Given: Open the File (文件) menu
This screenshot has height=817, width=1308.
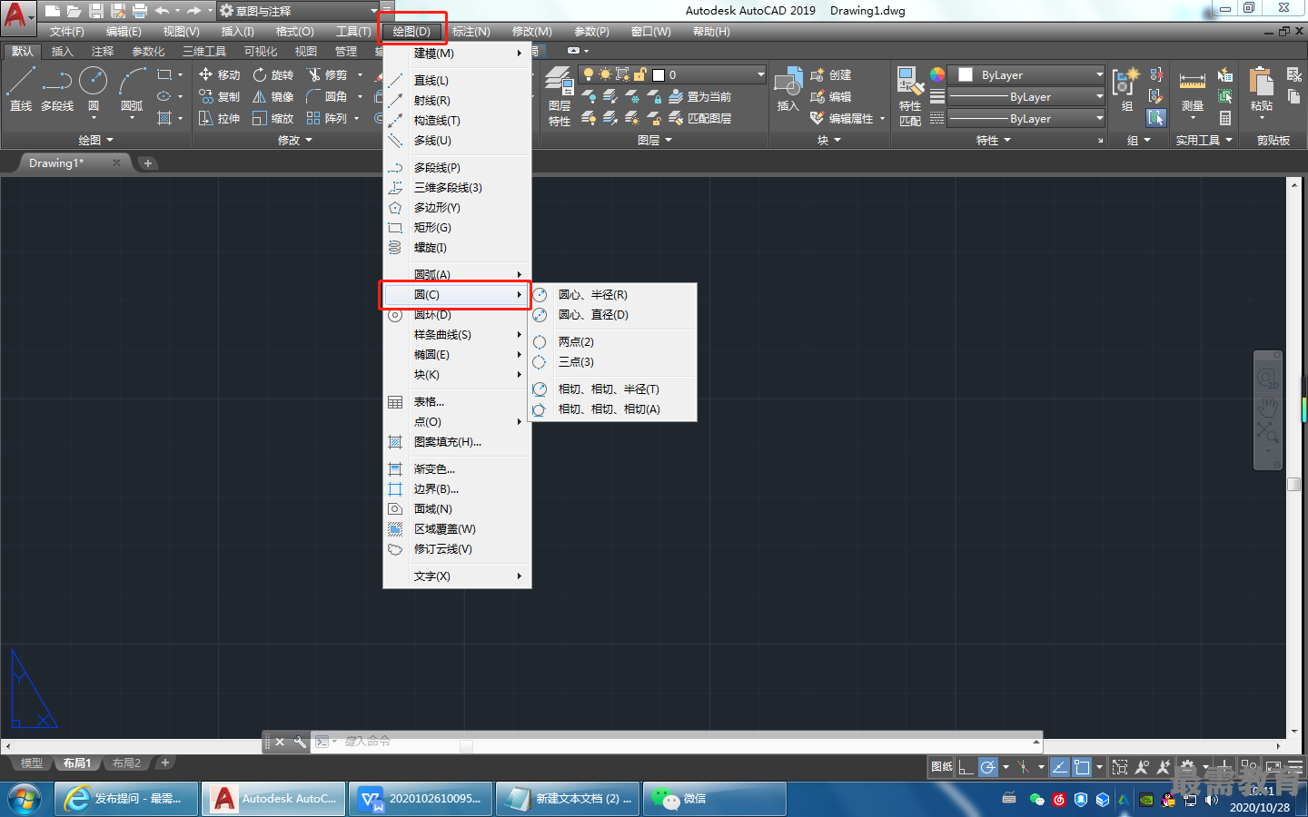Looking at the screenshot, I should [x=67, y=31].
